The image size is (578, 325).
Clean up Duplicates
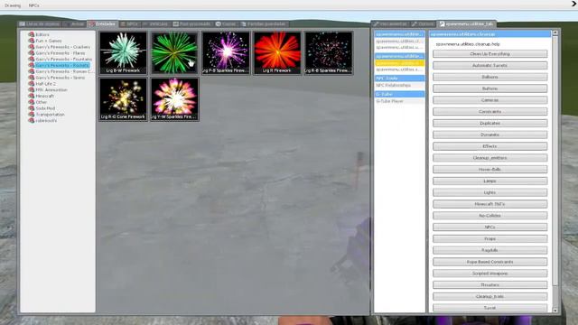coord(489,123)
